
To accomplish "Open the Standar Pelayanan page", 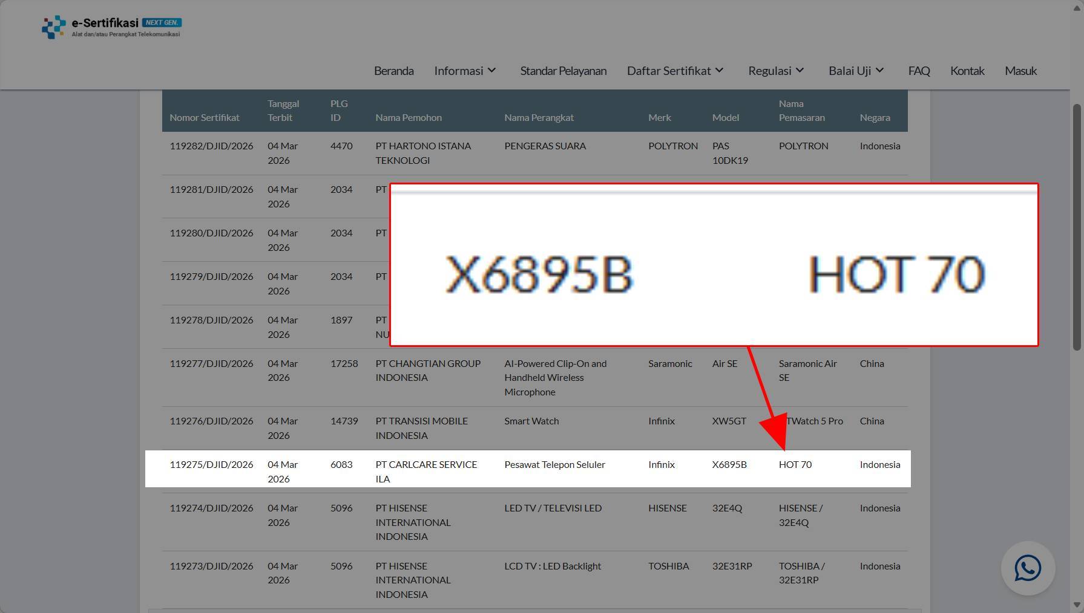I will pyautogui.click(x=563, y=71).
